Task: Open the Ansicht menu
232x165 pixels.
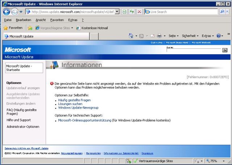Action: (41, 20)
